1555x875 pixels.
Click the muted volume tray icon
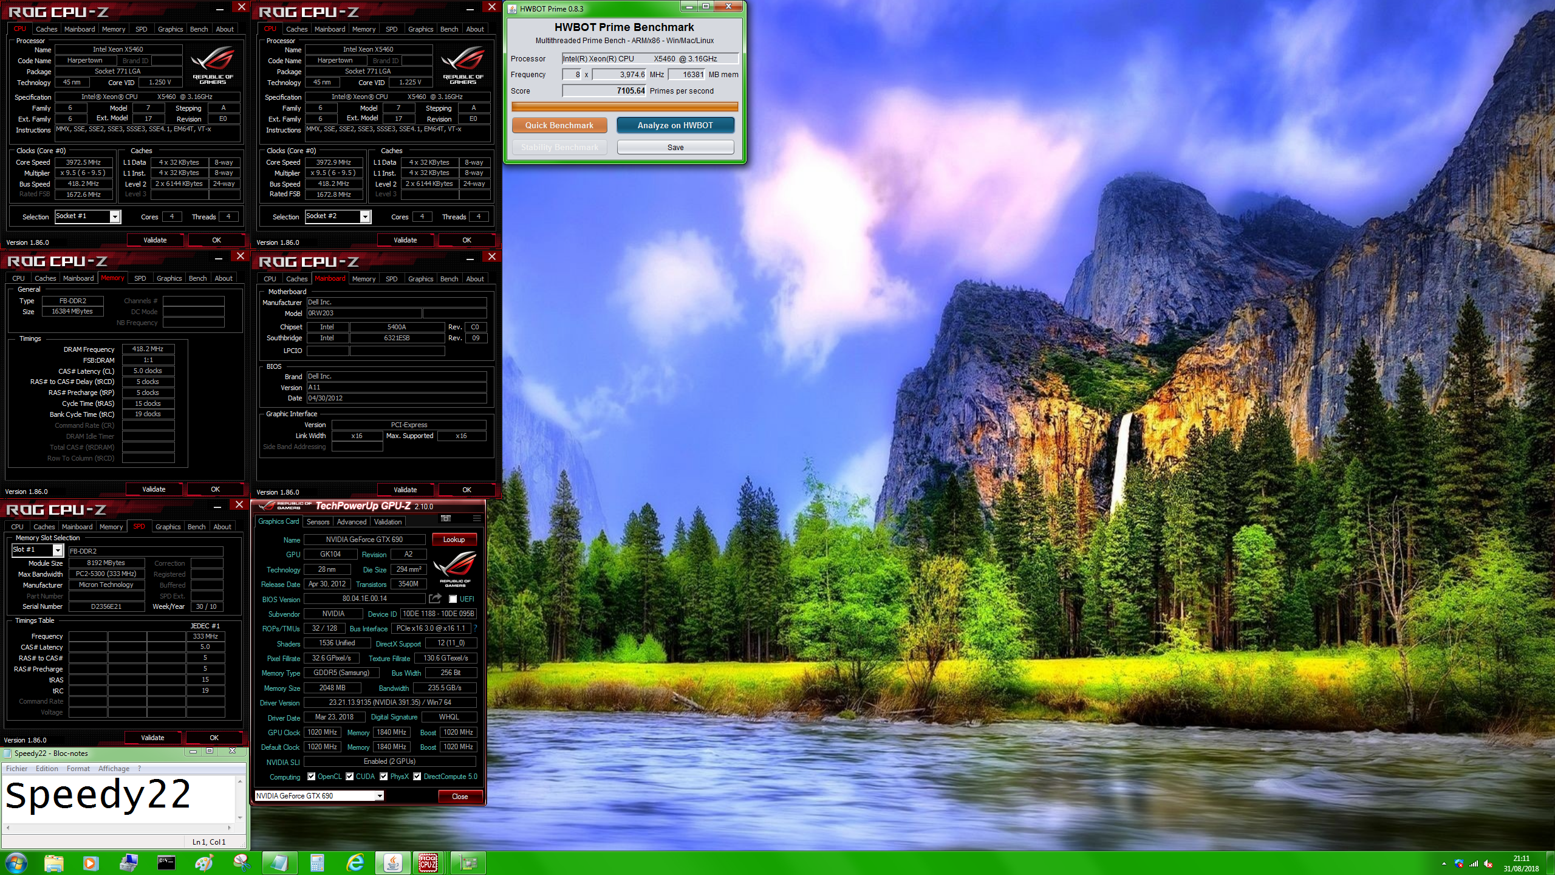pos(1488,863)
